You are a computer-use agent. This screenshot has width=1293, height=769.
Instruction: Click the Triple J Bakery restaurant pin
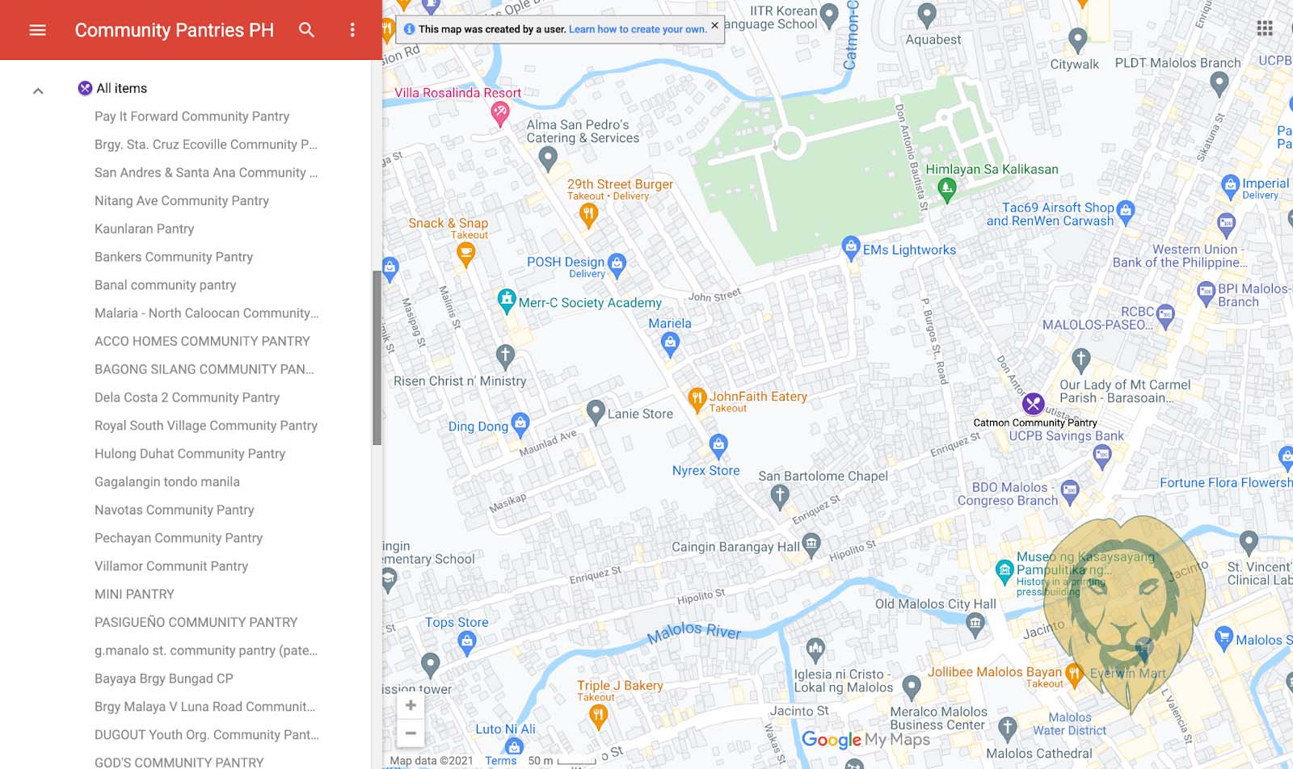point(598,716)
